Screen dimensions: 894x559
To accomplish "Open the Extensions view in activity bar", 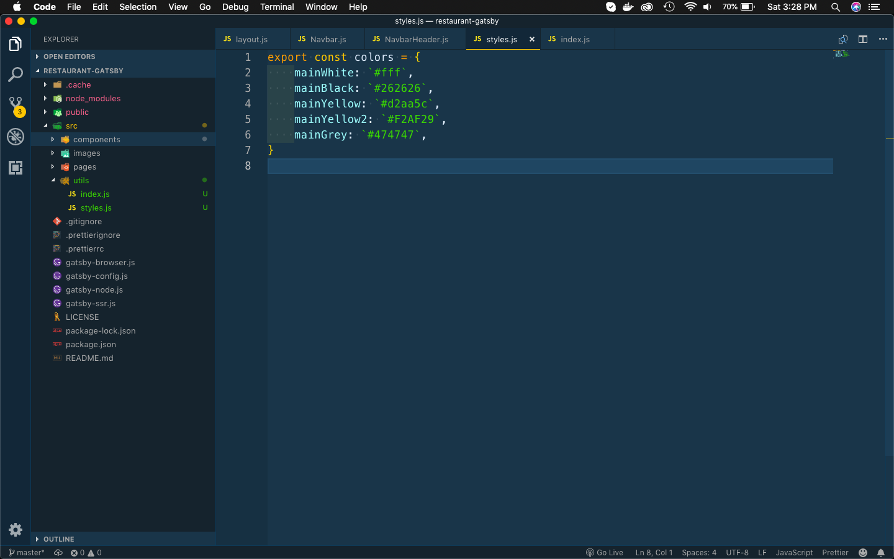I will click(16, 168).
